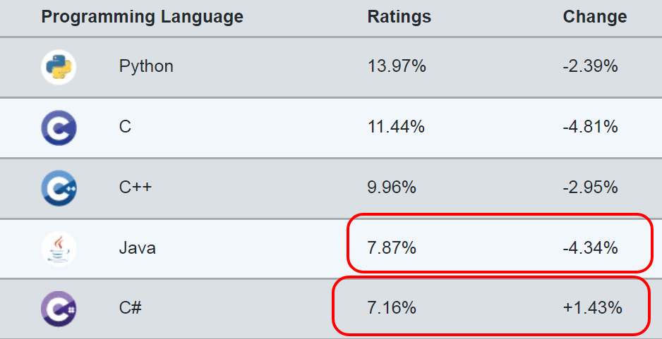Click the -2.39% change for Python

click(x=590, y=67)
